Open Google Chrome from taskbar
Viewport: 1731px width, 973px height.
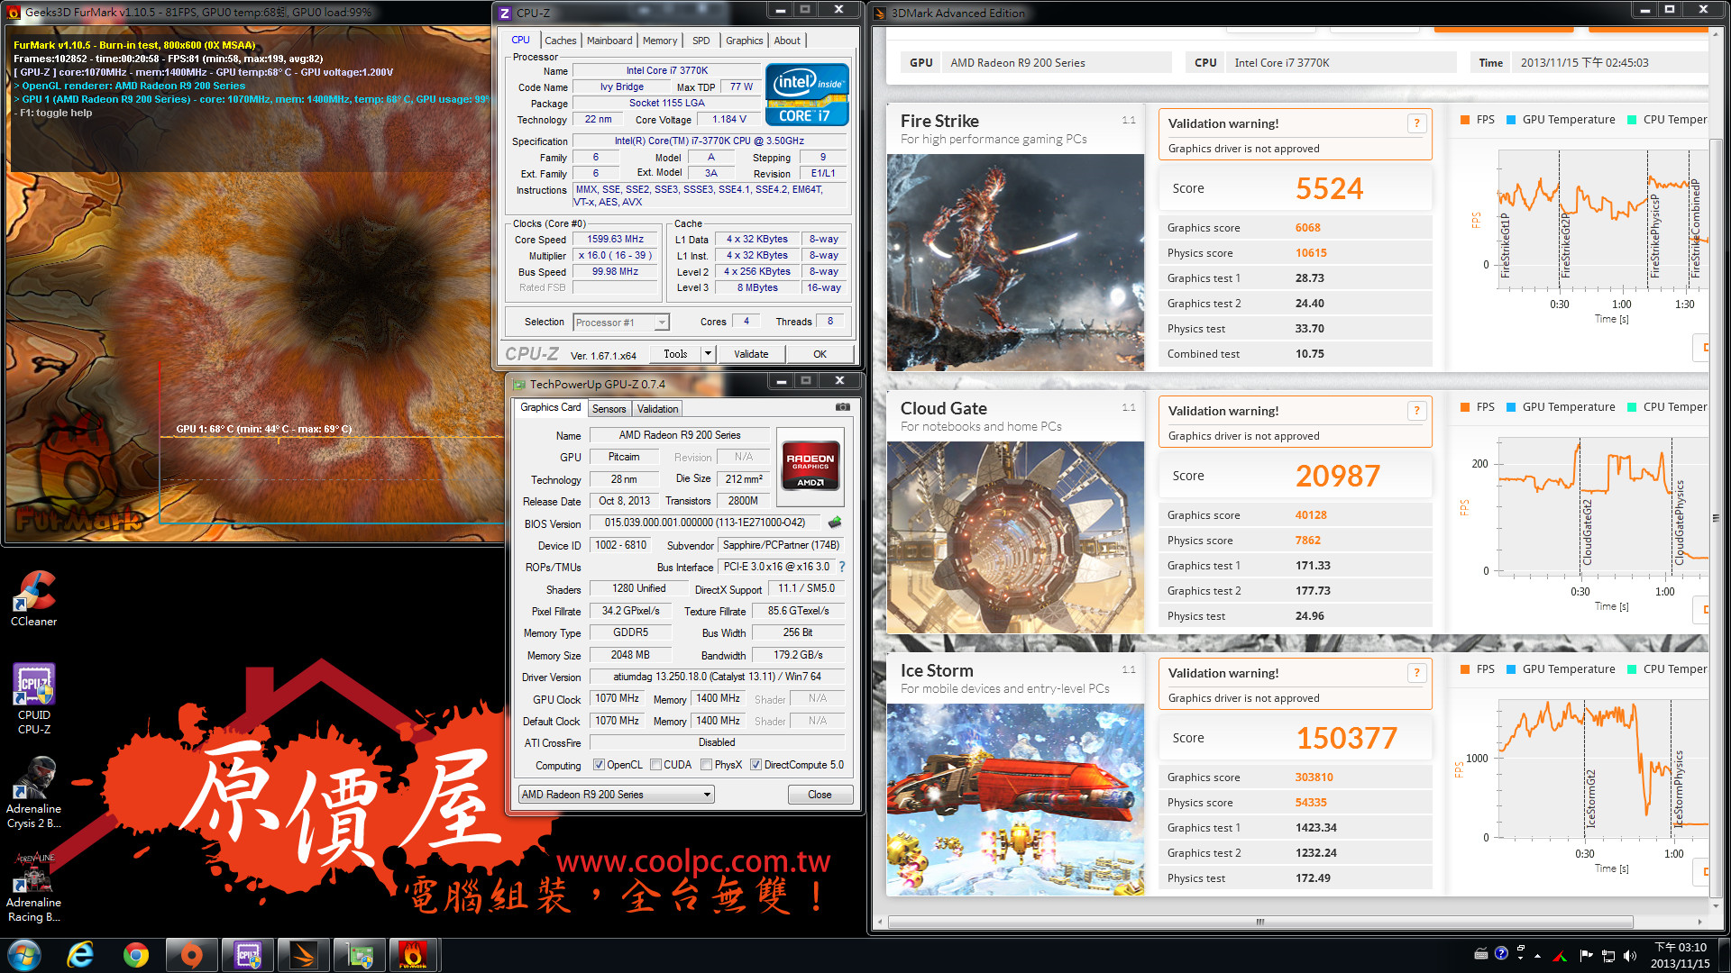click(x=136, y=955)
